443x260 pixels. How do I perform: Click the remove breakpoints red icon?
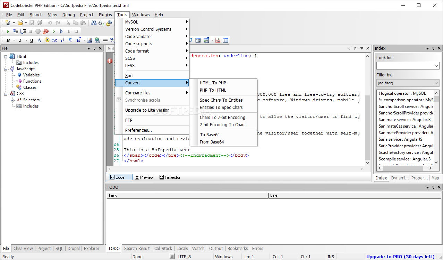click(x=46, y=31)
